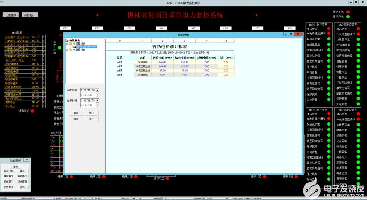Collapse the 电度量报表 tree branch
The width and height of the screenshot is (367, 200).
click(x=67, y=44)
